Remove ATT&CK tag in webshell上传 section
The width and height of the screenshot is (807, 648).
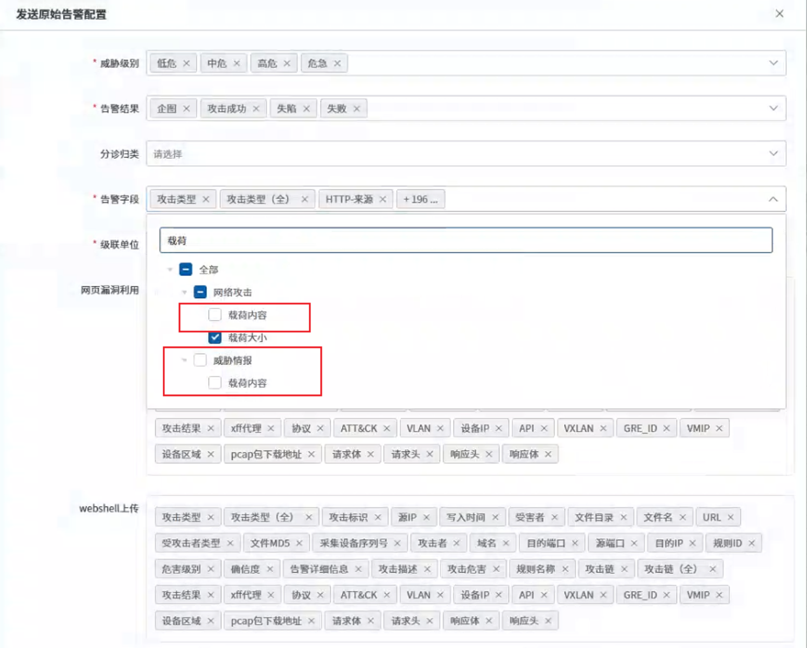387,595
